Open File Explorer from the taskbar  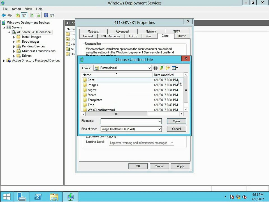pos(54,197)
